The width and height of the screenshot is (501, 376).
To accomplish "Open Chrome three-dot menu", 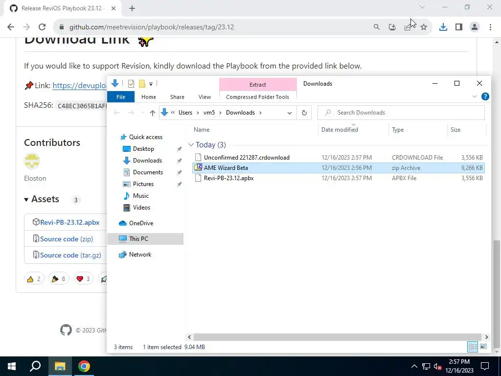I will [490, 27].
